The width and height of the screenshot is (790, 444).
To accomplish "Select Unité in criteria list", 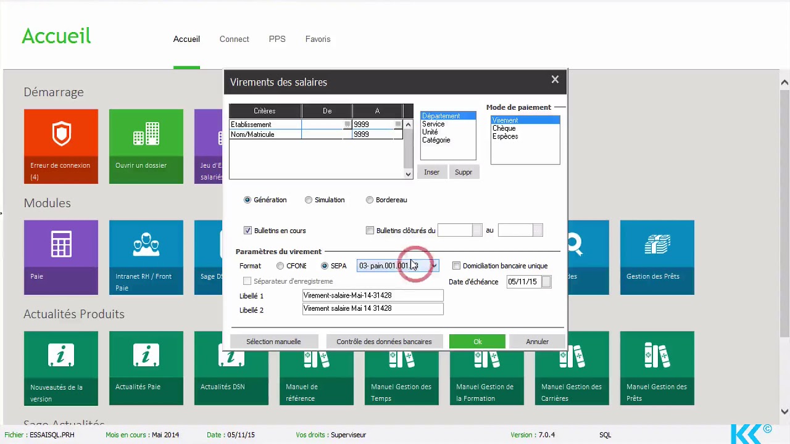I will click(447, 132).
